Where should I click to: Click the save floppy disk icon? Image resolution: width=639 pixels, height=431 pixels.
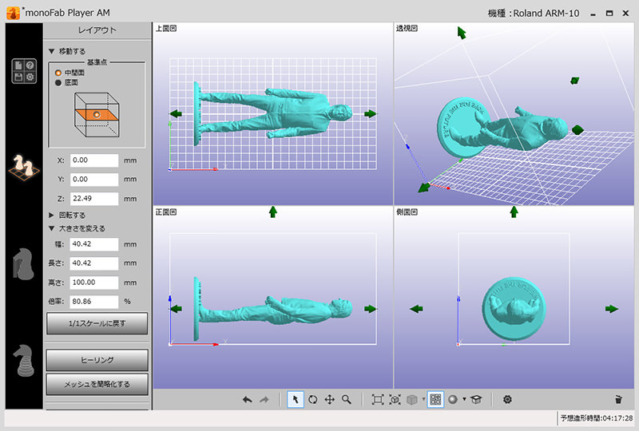click(x=18, y=77)
